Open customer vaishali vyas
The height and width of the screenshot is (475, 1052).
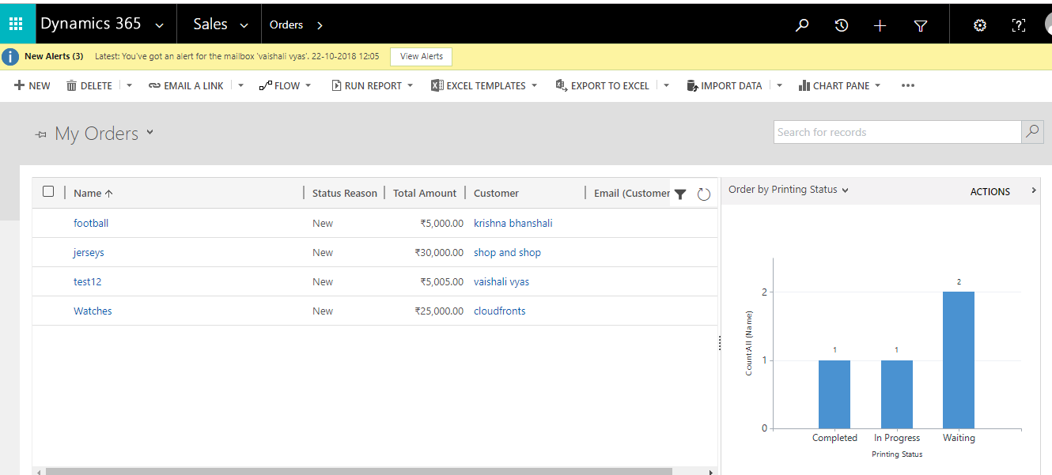click(501, 281)
